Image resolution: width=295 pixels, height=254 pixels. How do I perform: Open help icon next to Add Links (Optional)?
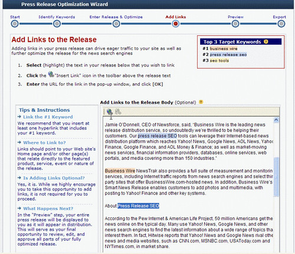click(x=201, y=102)
